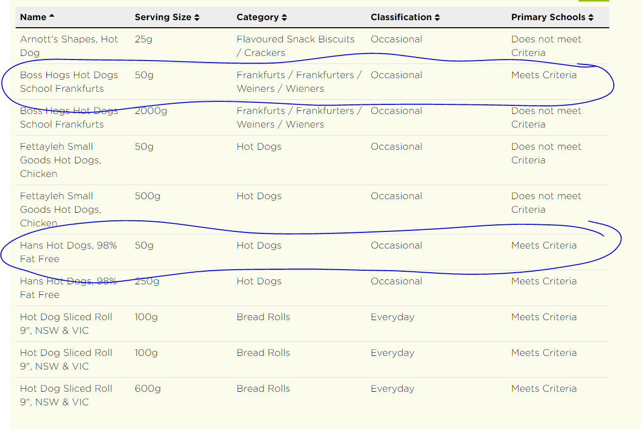
Task: Click Flavoured Snack Biscuits / Crackers category cell
Action: click(296, 46)
